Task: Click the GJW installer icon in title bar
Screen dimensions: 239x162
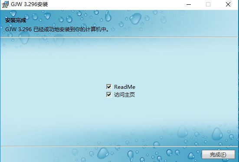Action: pos(5,4)
